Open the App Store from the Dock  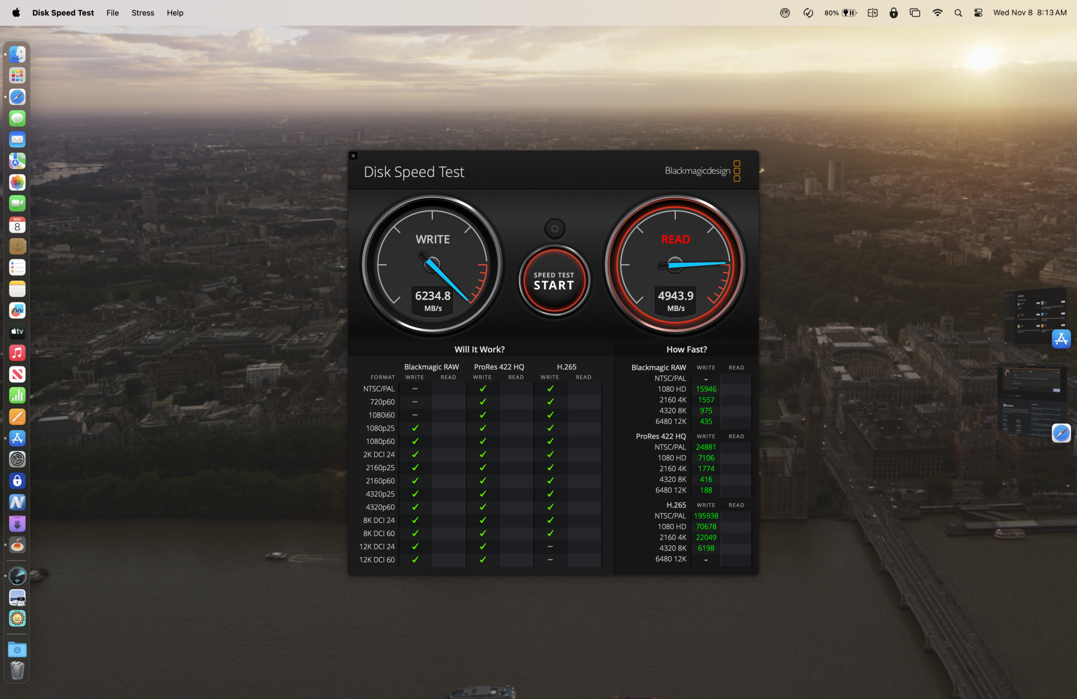tap(17, 438)
